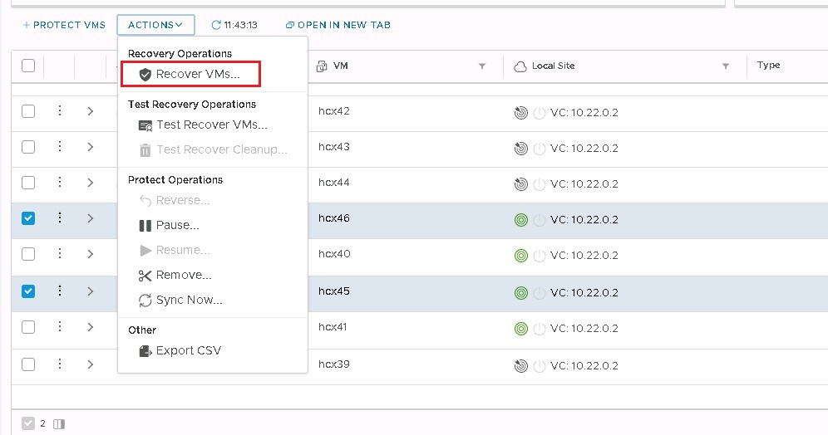Open the three-dot menu for hcx46
Screen dimensions: 828x435
point(60,217)
